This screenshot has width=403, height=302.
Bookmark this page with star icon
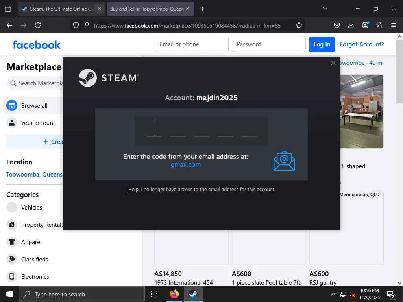[299, 25]
